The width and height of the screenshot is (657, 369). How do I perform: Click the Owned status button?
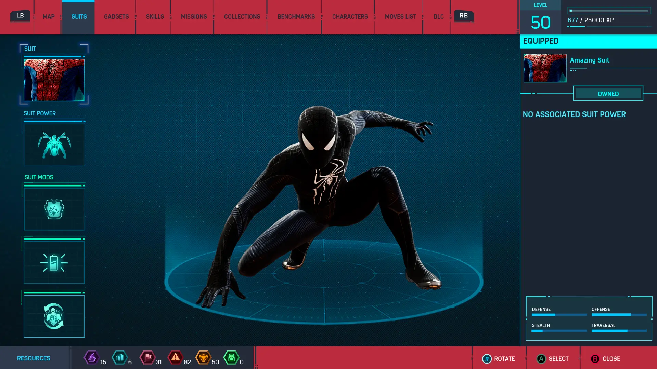click(608, 94)
